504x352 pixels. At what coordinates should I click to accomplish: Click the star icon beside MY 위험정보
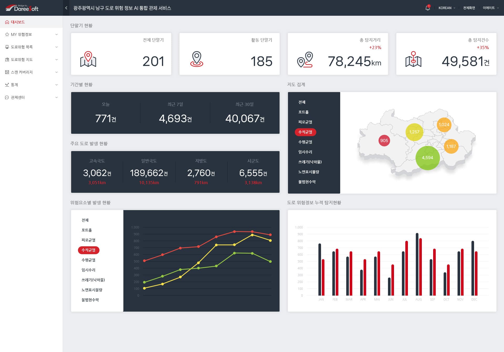(x=7, y=34)
